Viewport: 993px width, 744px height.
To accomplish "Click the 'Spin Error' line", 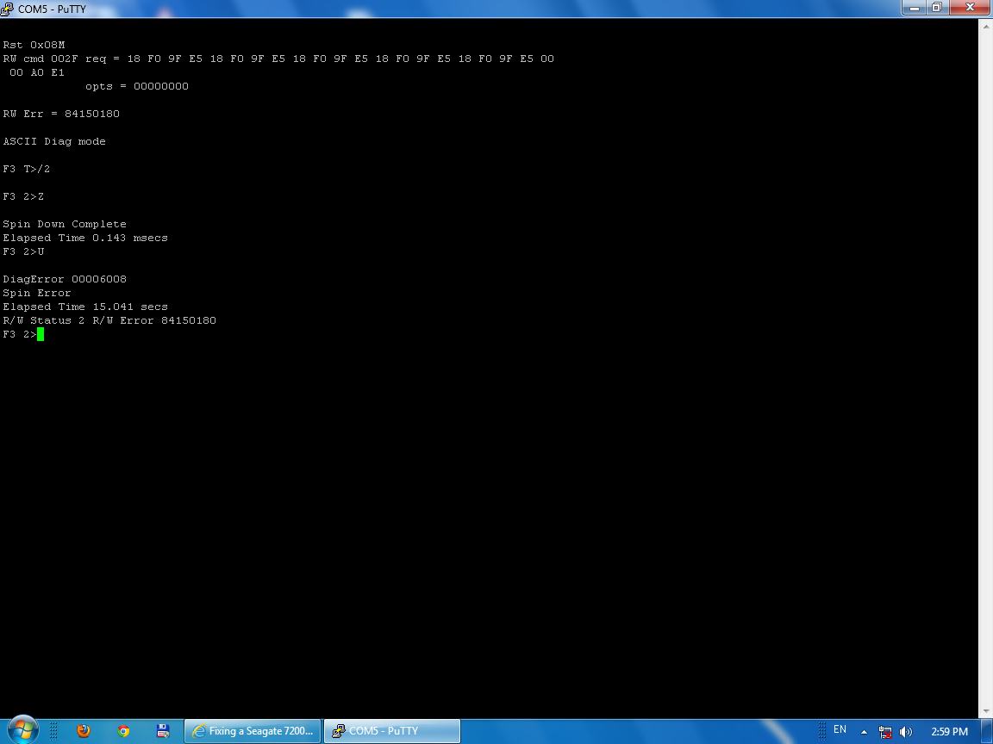I will coord(37,293).
